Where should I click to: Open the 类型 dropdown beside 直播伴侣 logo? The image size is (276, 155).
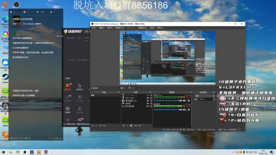click(x=87, y=31)
